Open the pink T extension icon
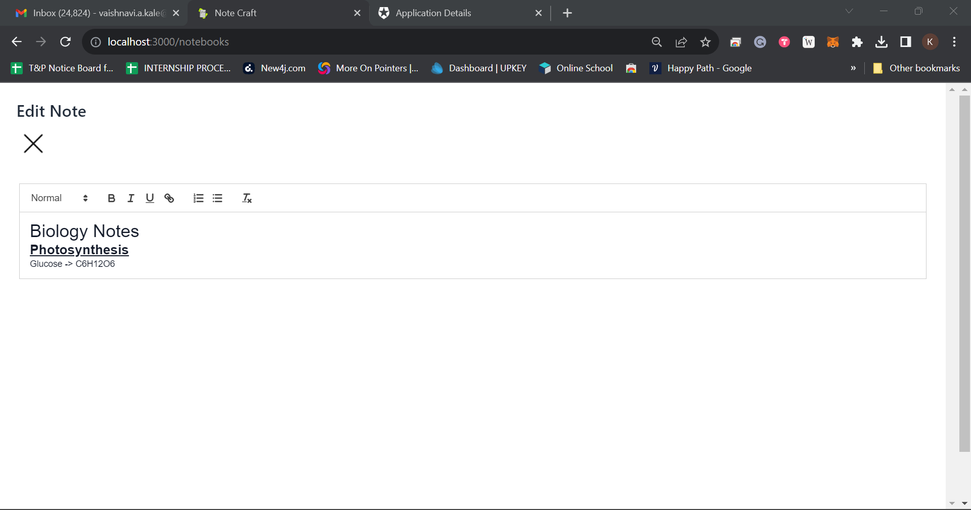This screenshot has width=971, height=510. click(x=784, y=42)
